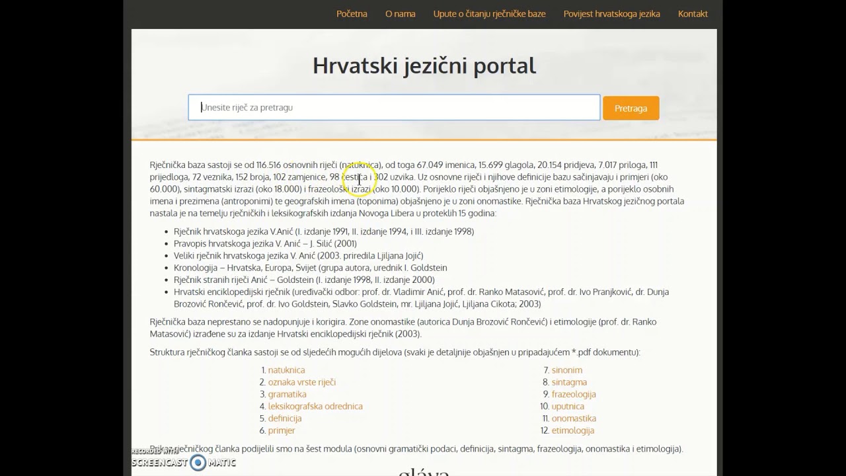Select the Veliki rječnik hrvatskoga jezika item
This screenshot has width=846, height=476.
[x=299, y=255]
